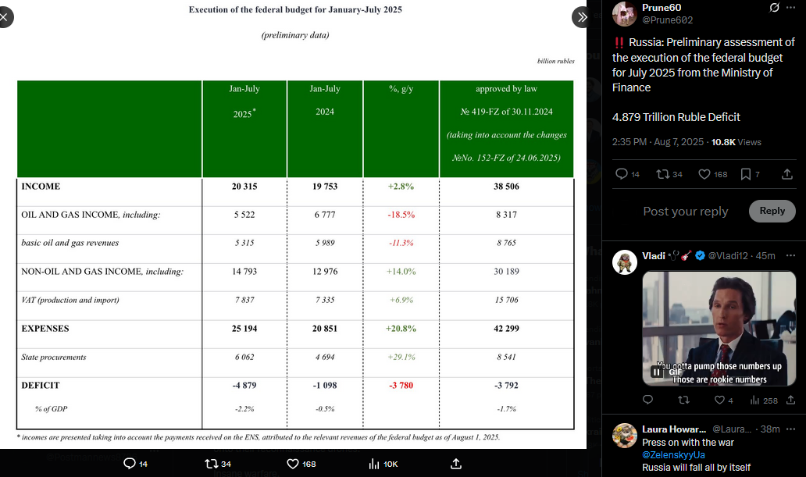The height and width of the screenshot is (477, 806).
Task: Repost Vladi's reply
Action: click(683, 400)
